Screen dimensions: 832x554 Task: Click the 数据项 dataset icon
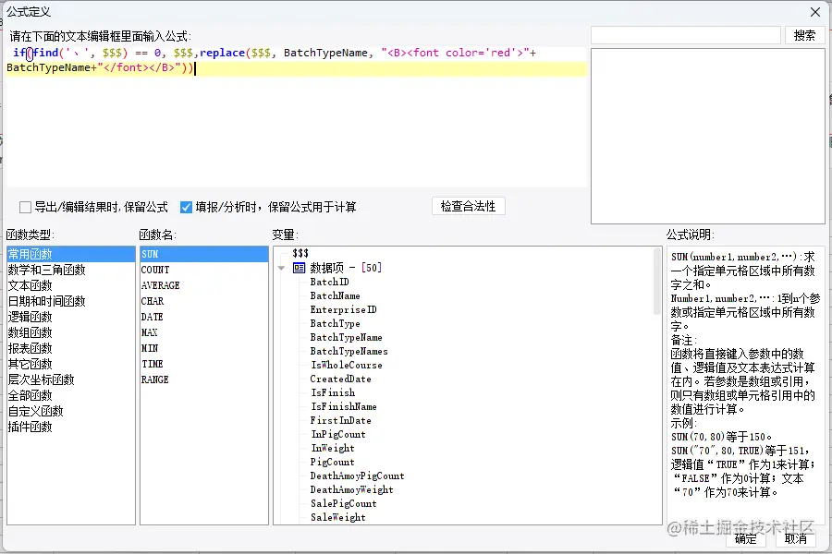tap(299, 268)
